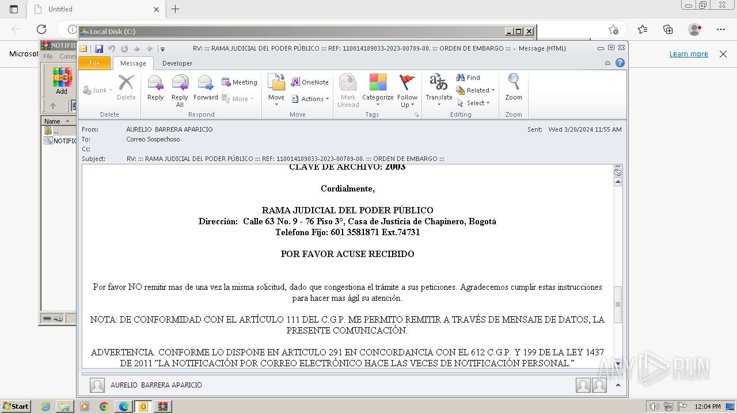Close the Untitled tab
This screenshot has height=414, width=737.
156,9
